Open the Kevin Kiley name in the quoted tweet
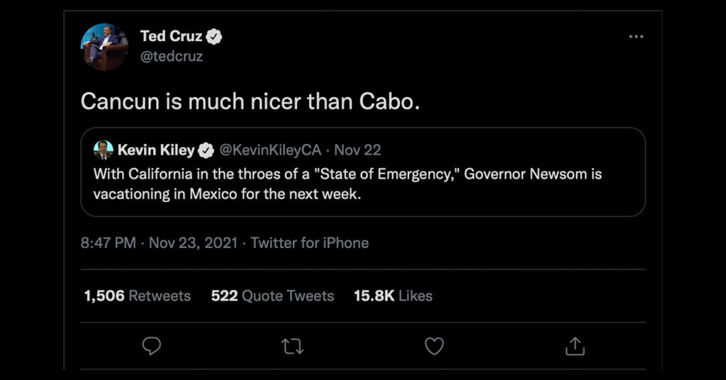The image size is (726, 380). tap(156, 150)
